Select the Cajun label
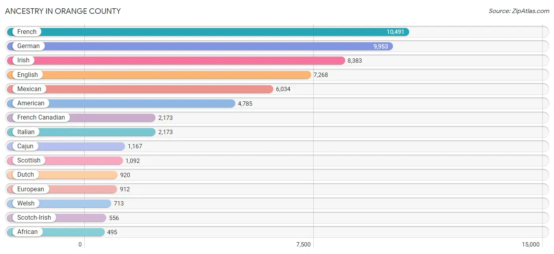 click(x=25, y=146)
